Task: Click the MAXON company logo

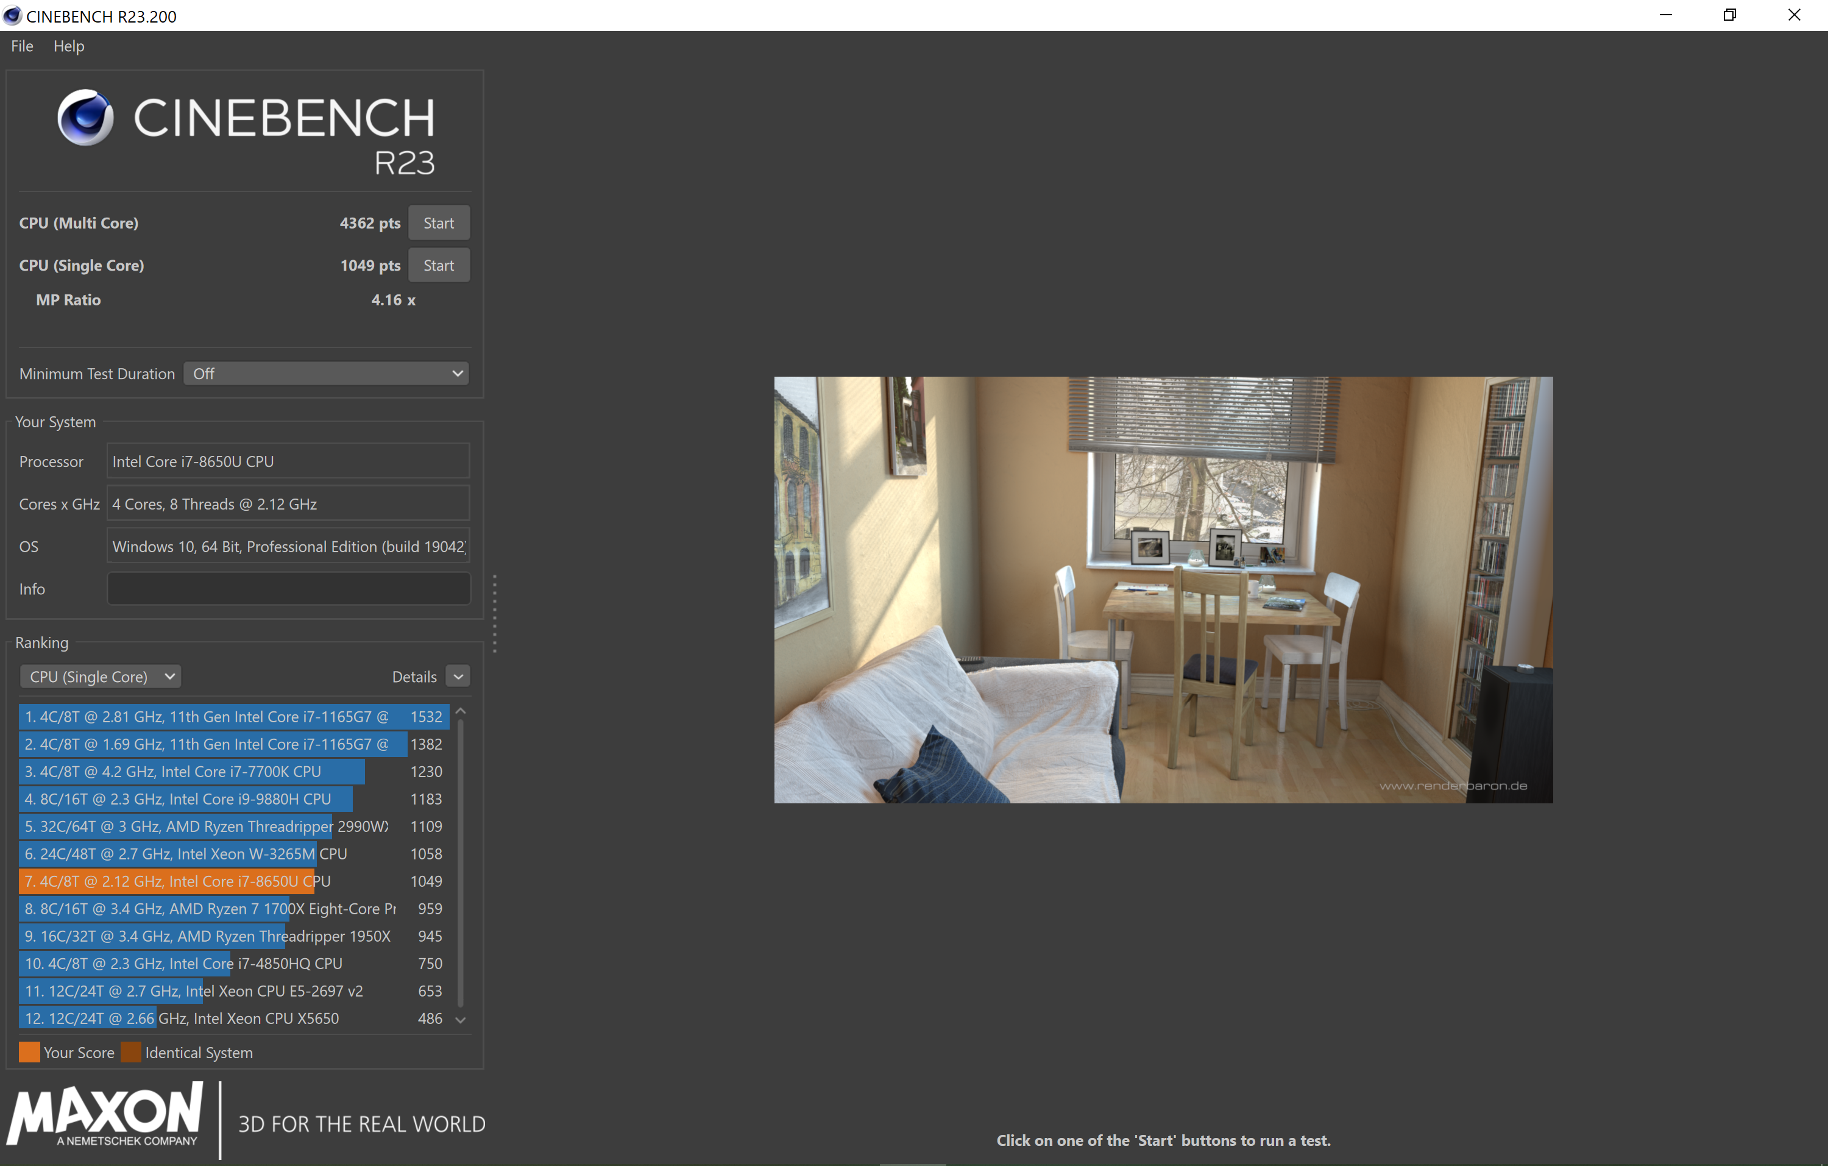Action: [105, 1114]
